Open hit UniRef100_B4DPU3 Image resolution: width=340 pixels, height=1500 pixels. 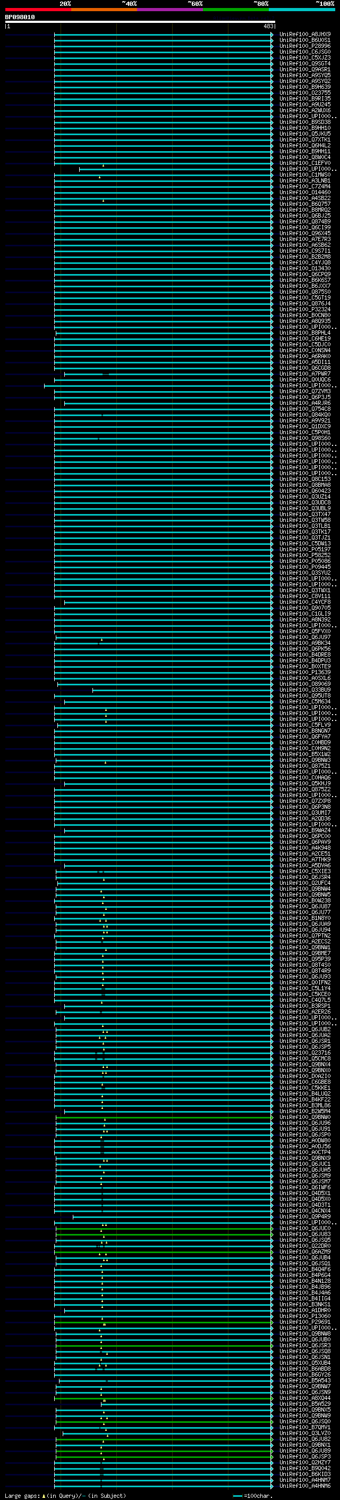(305, 660)
